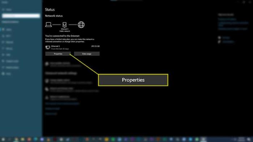Click the Get help link
253x142 pixels.
click(226, 38)
